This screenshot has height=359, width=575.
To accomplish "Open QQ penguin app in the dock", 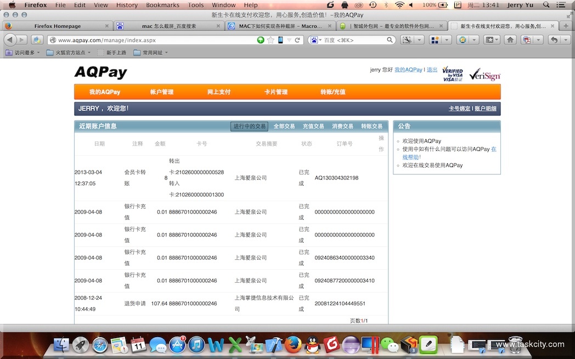I will click(x=312, y=345).
